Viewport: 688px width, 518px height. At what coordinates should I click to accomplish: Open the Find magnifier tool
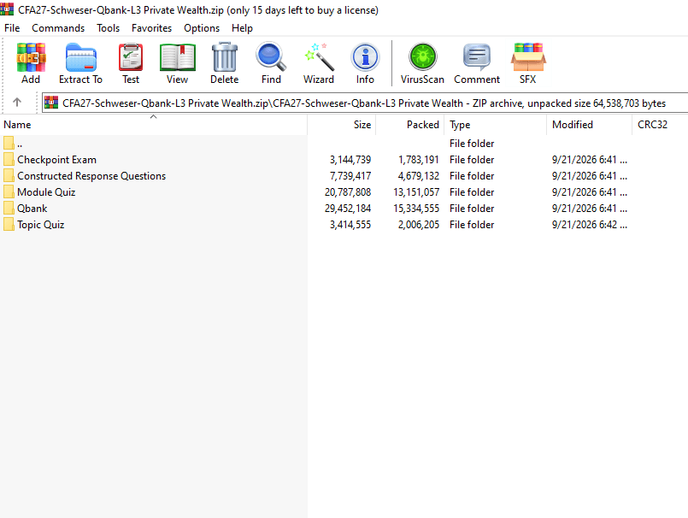point(271,62)
